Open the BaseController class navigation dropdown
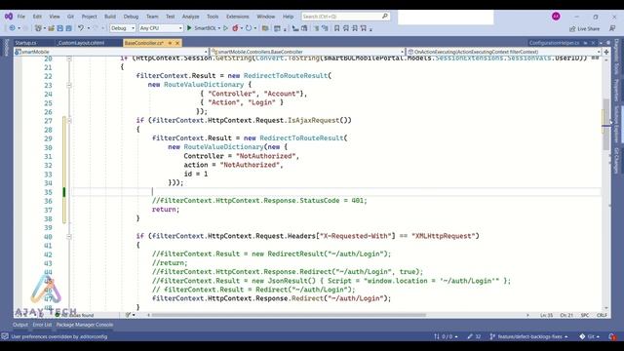 tap(307, 52)
